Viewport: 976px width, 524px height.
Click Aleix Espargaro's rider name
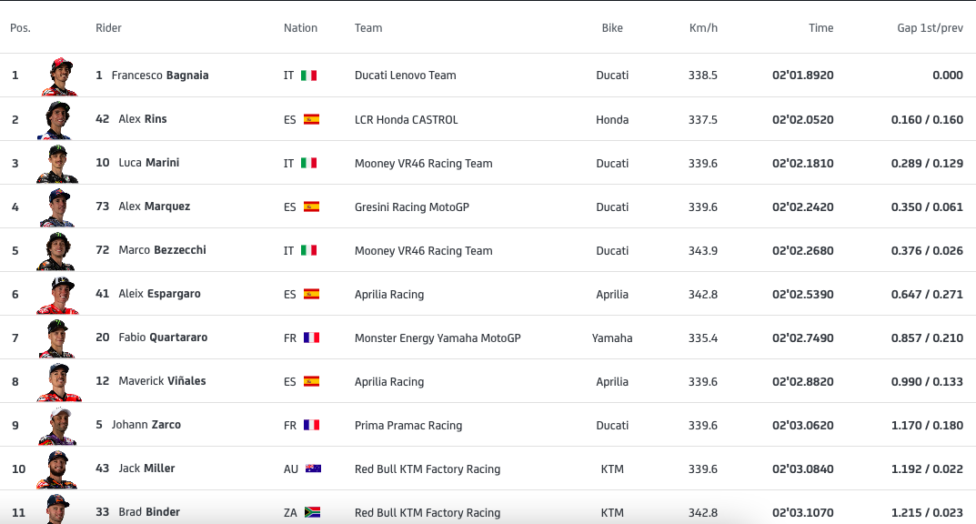pyautogui.click(x=160, y=294)
